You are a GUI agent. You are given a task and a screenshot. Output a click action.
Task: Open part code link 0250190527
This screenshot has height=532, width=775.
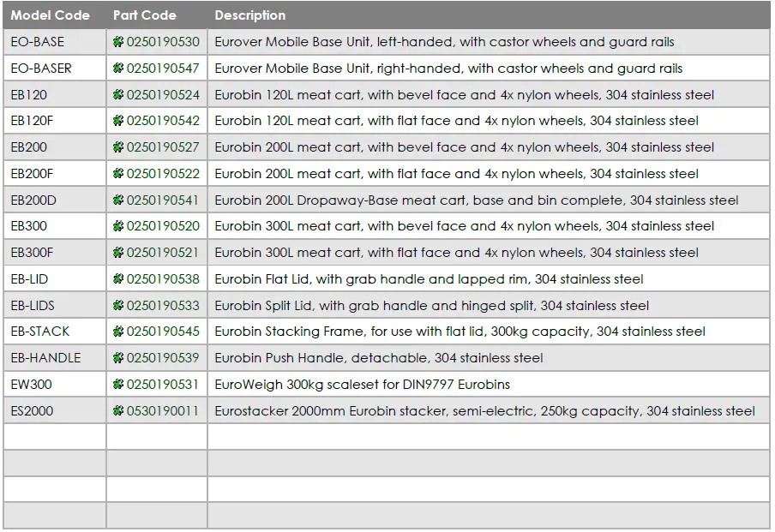pos(163,147)
